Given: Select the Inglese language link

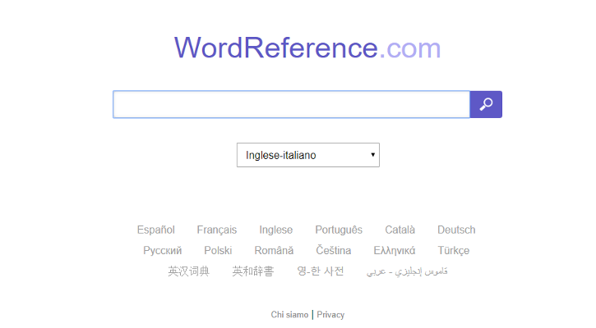Looking at the screenshot, I should (x=276, y=230).
